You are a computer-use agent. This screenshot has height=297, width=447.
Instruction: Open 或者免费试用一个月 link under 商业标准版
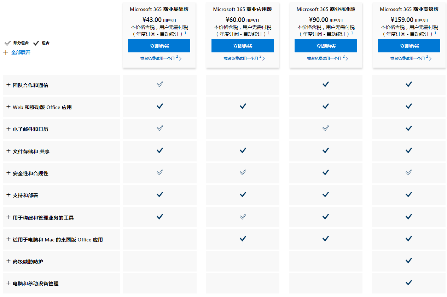(324, 58)
